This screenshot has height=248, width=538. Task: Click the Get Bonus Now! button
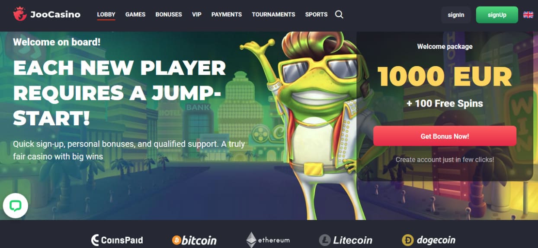445,136
